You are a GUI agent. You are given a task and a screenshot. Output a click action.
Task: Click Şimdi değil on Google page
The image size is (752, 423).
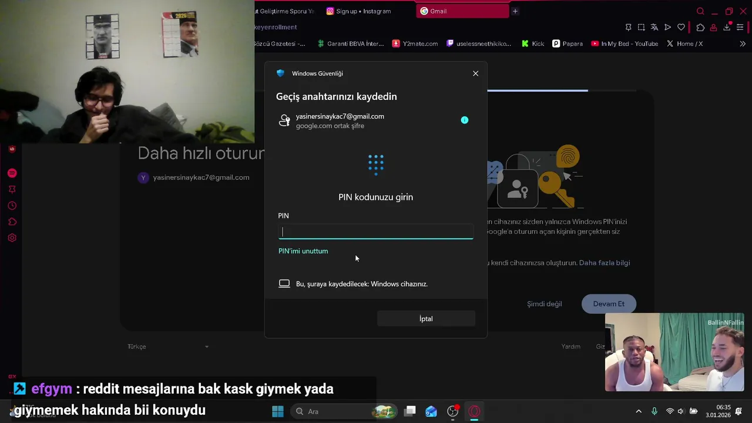tap(545, 304)
